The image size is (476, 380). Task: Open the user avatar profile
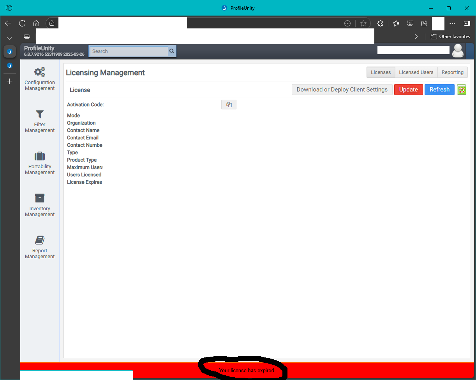(458, 51)
